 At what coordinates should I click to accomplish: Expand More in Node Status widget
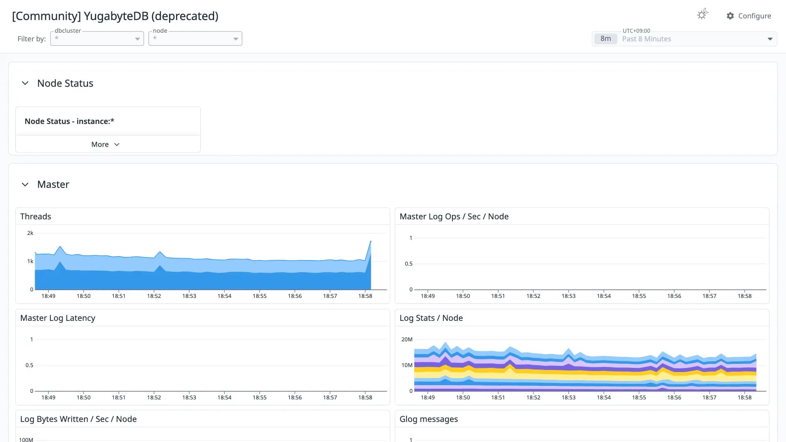point(106,144)
